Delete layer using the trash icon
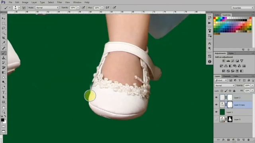 pos(249,140)
